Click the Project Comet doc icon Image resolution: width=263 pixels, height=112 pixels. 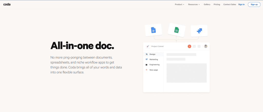[148, 46]
